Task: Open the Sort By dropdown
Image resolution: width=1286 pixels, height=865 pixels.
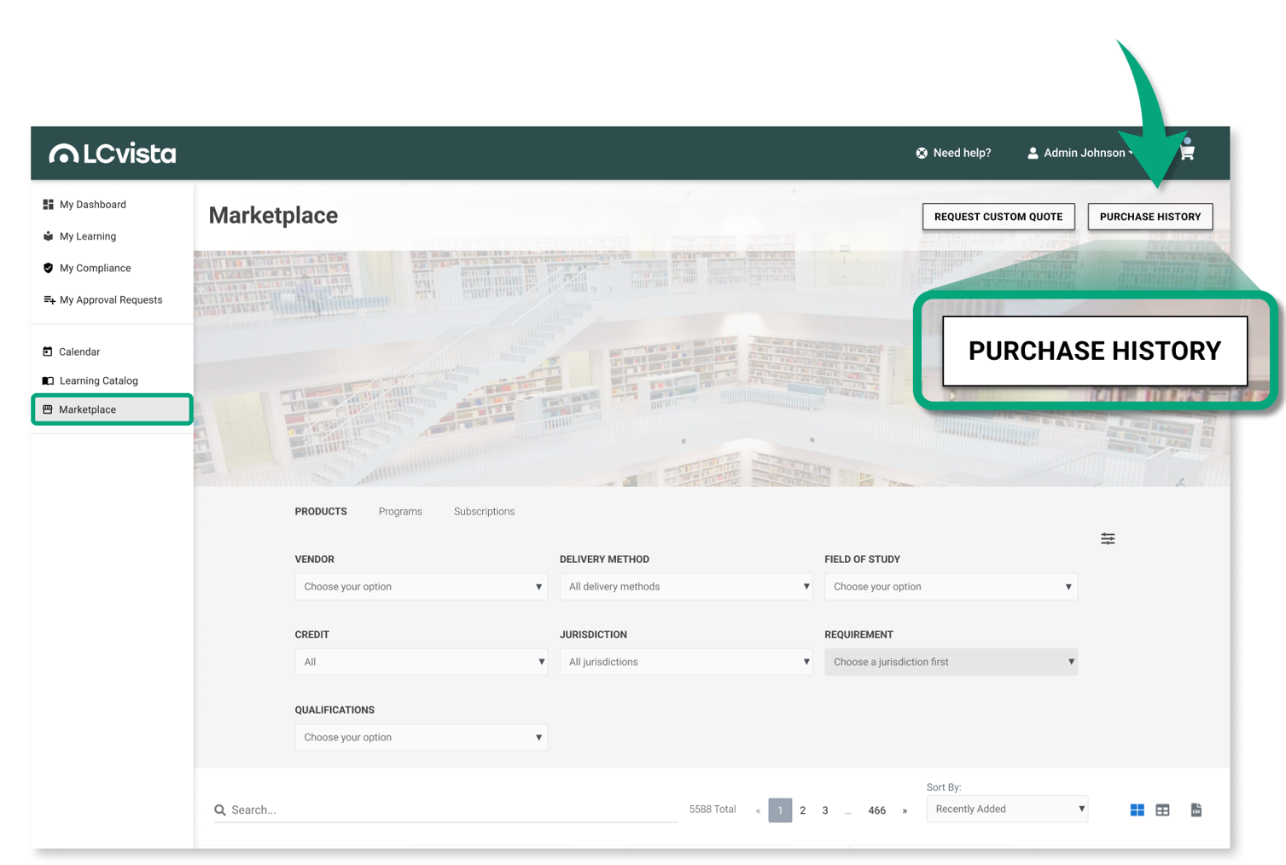Action: 1007,809
